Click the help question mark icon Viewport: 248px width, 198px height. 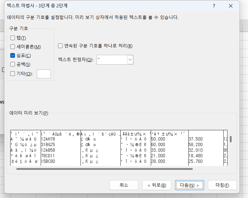(214, 6)
